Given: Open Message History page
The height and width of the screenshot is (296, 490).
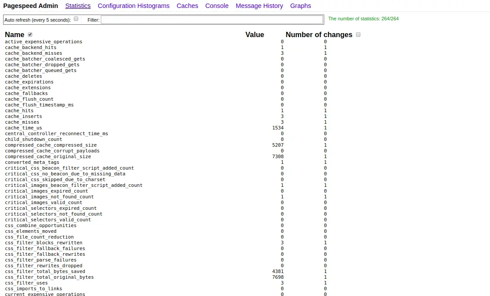Looking at the screenshot, I should click(x=259, y=6).
